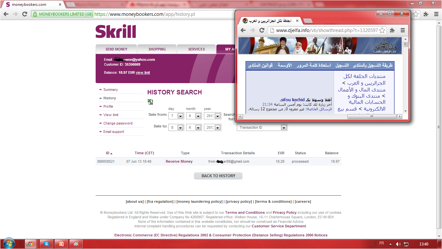Click the volume speaker tray icon
The height and width of the screenshot is (249, 442).
pos(398,244)
